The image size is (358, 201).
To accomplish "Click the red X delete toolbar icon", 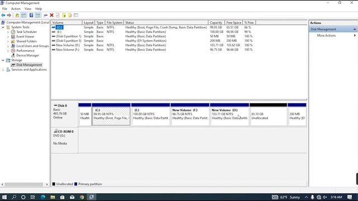I will click(x=51, y=15).
